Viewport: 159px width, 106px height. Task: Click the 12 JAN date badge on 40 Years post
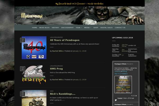click(x=23, y=40)
